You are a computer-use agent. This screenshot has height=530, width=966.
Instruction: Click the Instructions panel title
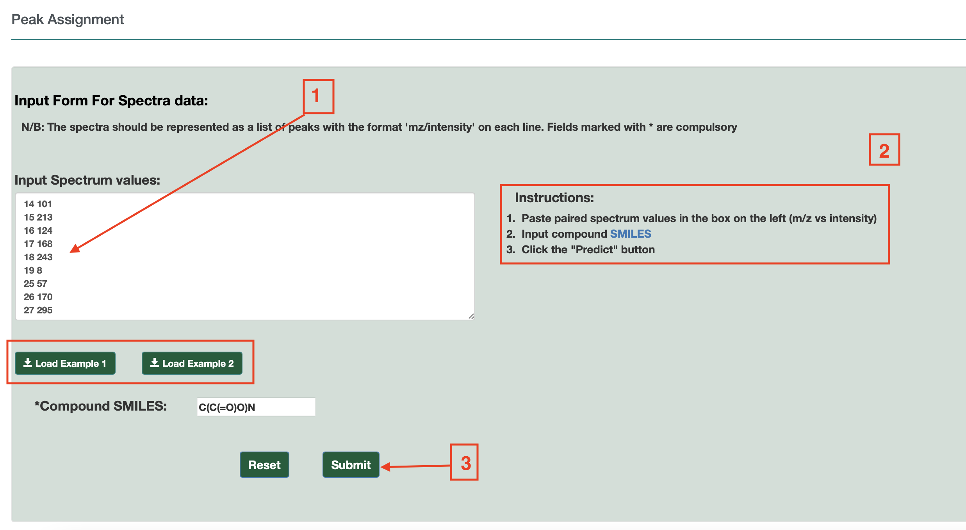554,197
